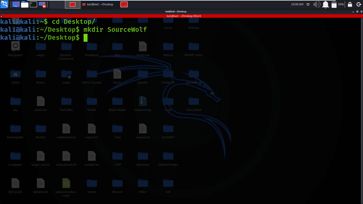Lock the screen with the padlock icon
Viewport: 363px width, 204px height.
tap(350, 4)
